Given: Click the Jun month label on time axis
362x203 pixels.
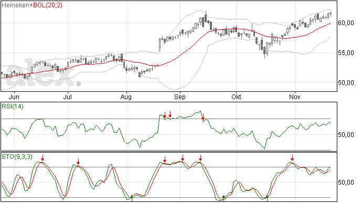Looking at the screenshot, I should tap(14, 97).
